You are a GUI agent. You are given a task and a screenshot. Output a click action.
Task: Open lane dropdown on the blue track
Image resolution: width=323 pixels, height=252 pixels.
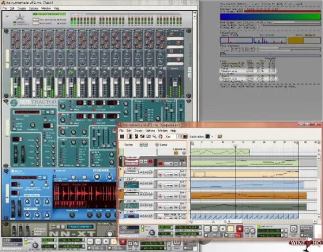point(168,185)
